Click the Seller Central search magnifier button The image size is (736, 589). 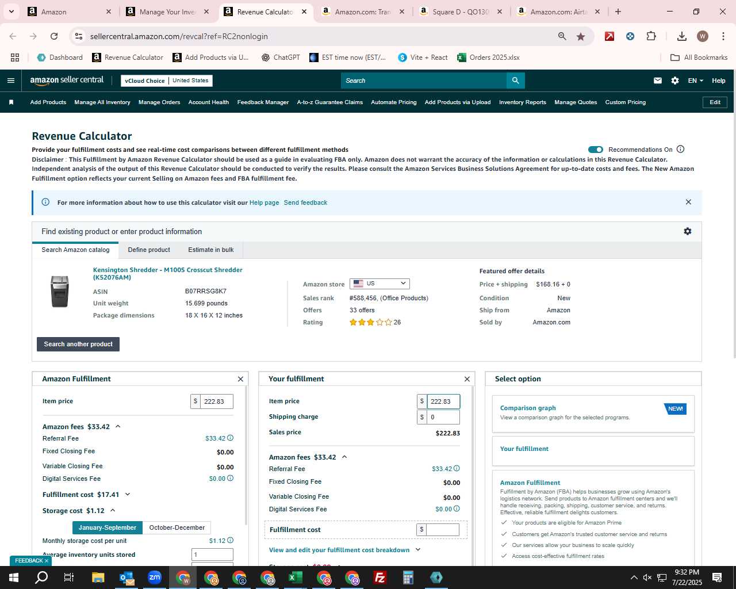click(x=516, y=81)
